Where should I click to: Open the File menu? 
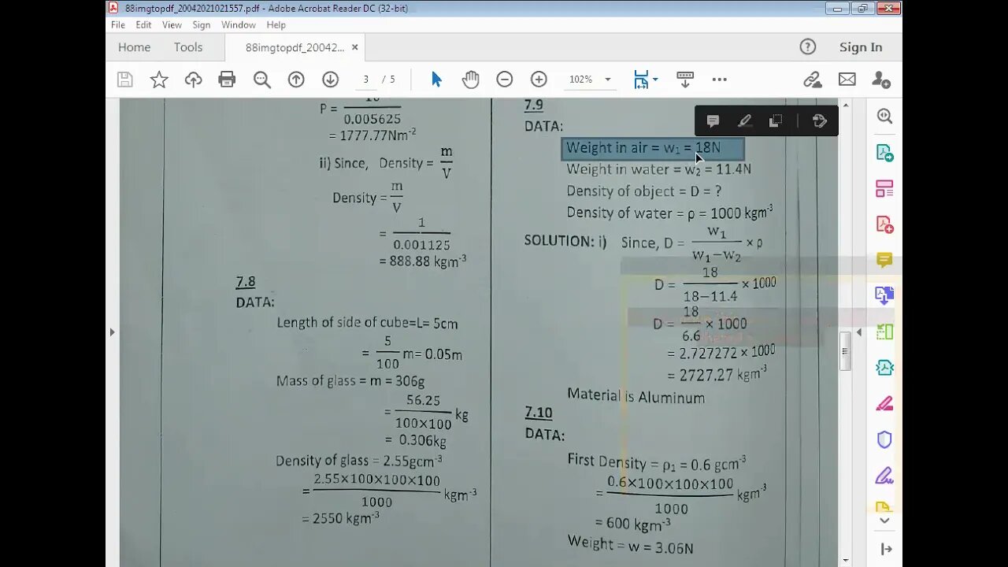pos(118,24)
